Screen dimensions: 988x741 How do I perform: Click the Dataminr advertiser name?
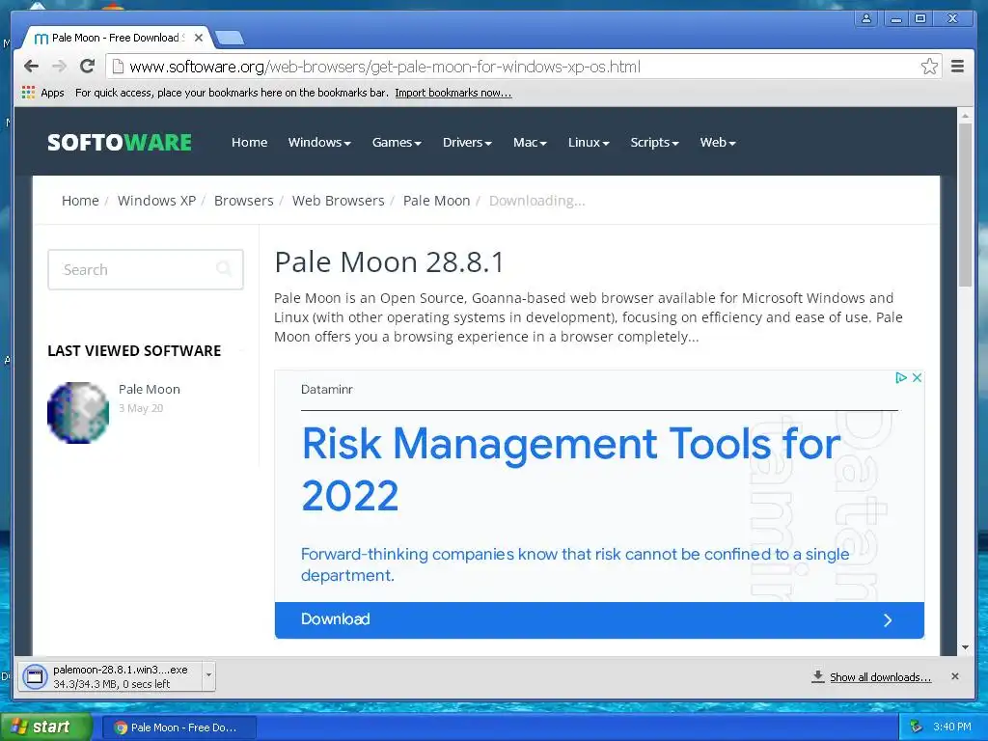click(326, 390)
